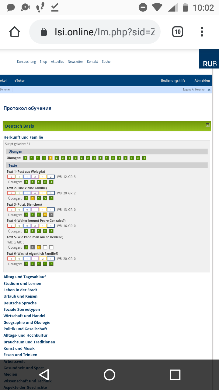Tap the lock icon in address bar
This screenshot has height=390, width=219.
point(44,32)
